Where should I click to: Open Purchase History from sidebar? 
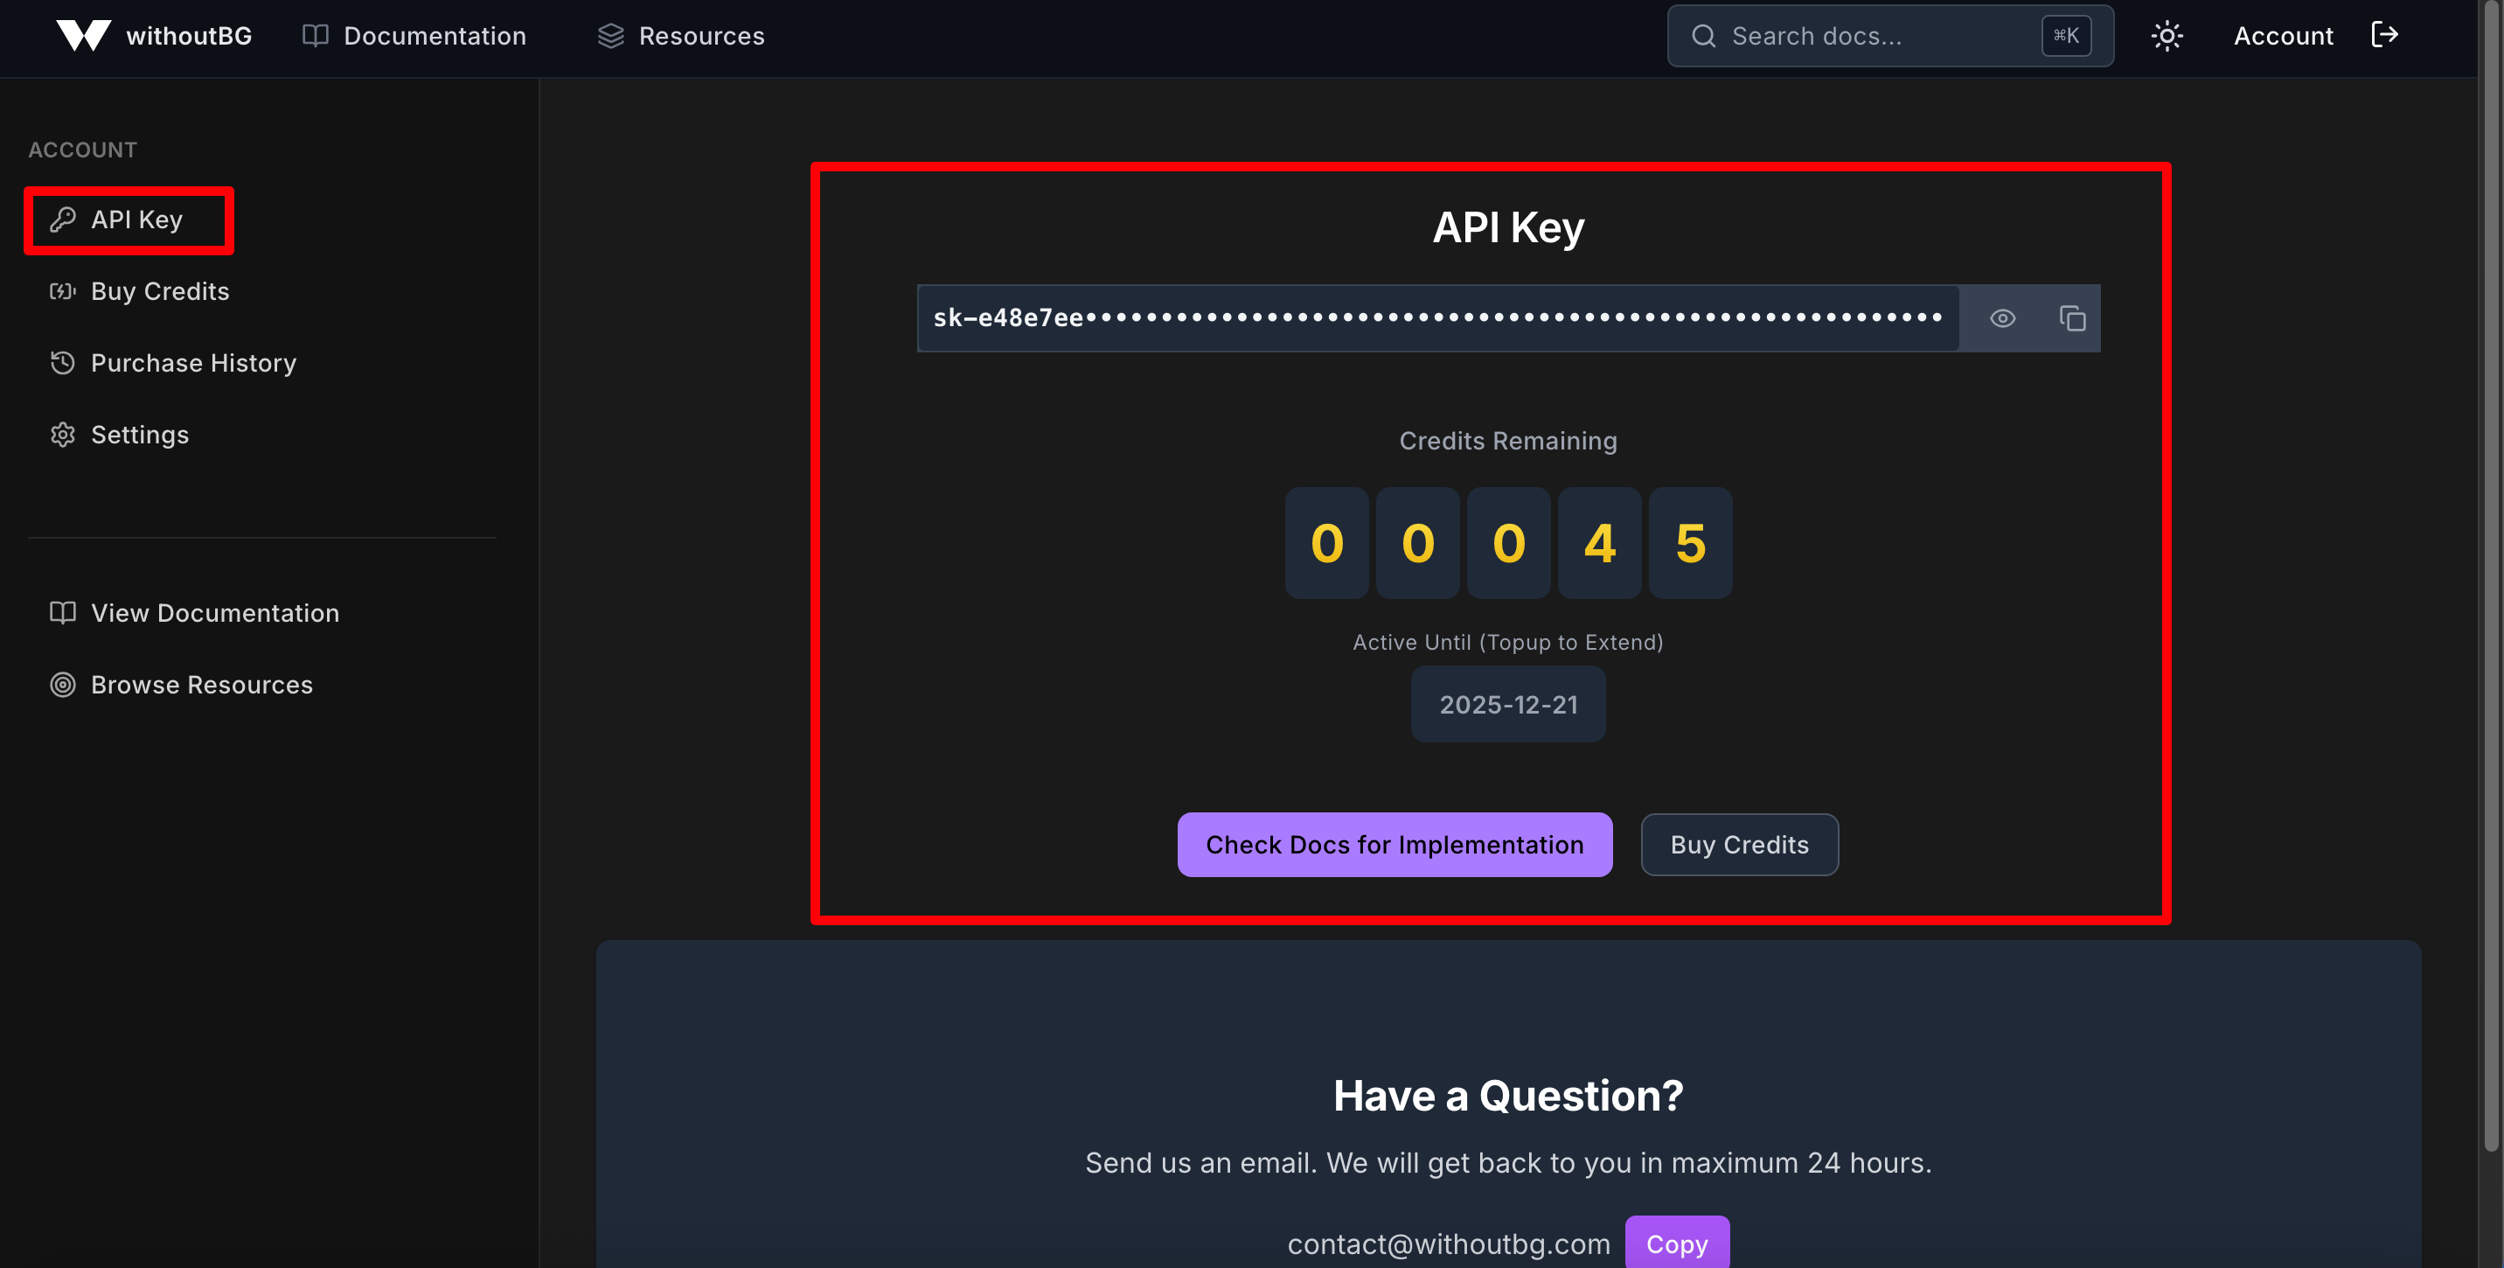(192, 363)
